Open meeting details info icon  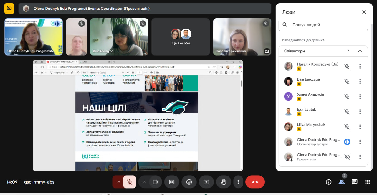pyautogui.click(x=329, y=182)
